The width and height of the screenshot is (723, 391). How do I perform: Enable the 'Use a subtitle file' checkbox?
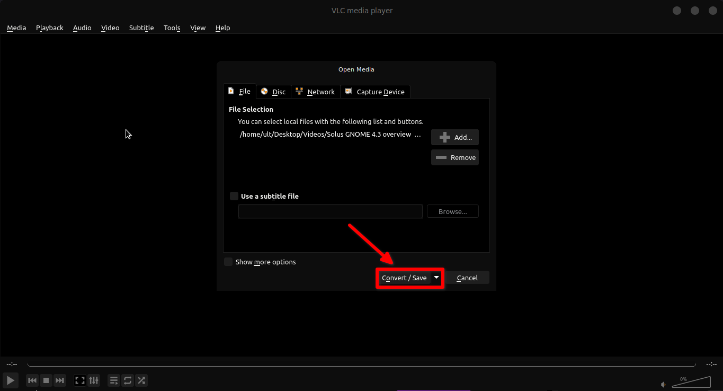pos(234,196)
